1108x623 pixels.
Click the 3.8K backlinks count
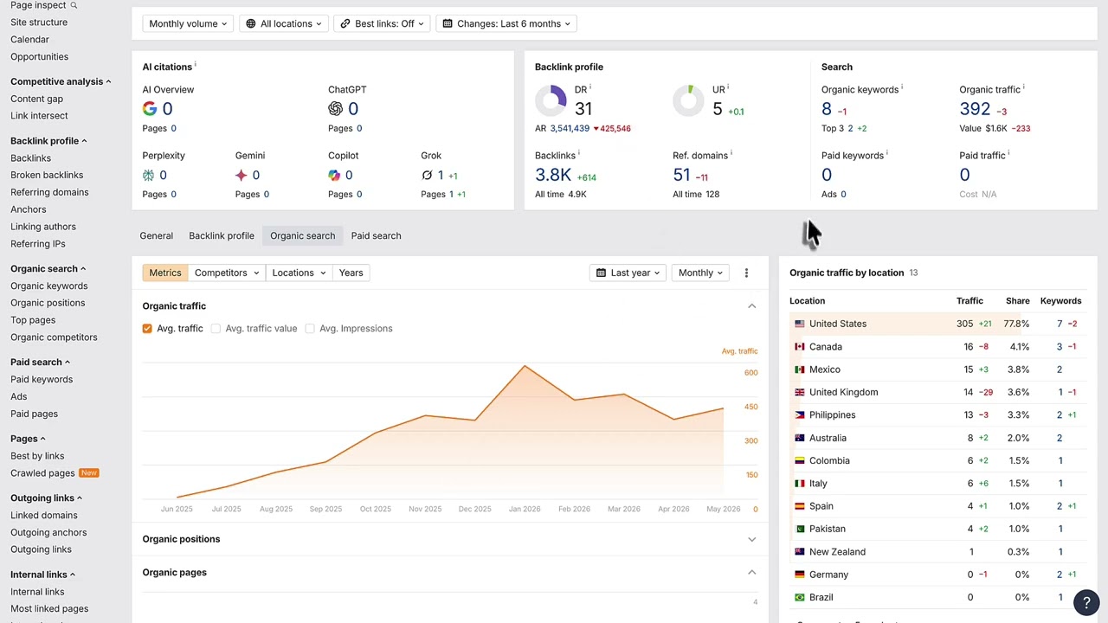(553, 175)
